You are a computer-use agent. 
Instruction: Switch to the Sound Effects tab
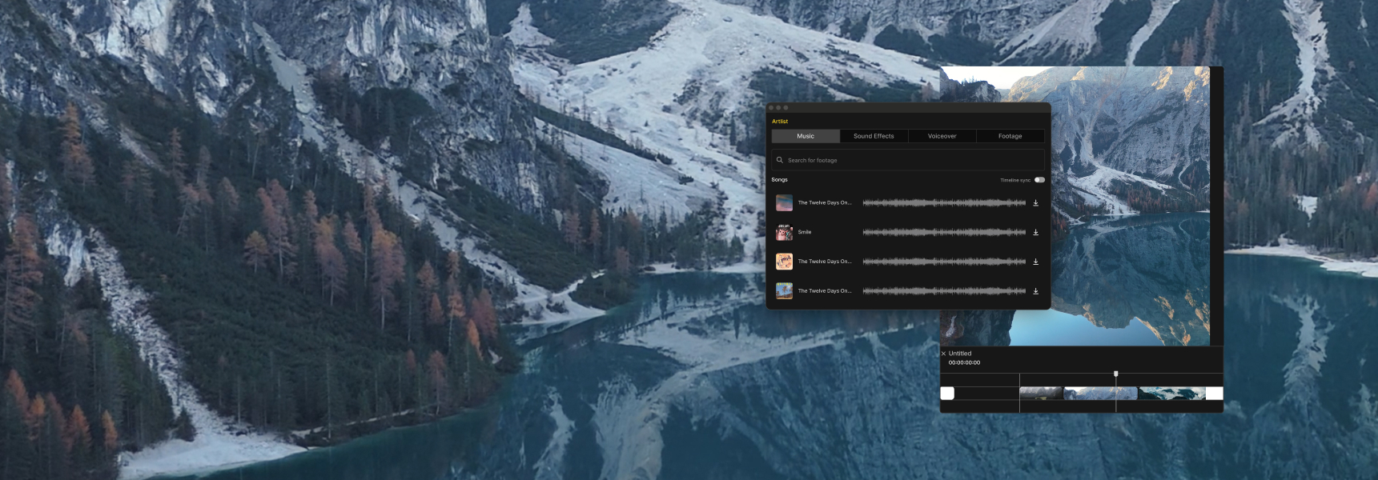pos(874,136)
